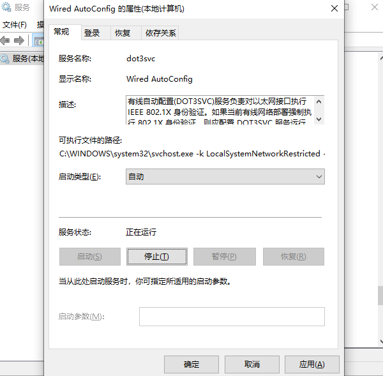Click display name value Wired AutoConfig
The image size is (383, 376).
pyautogui.click(x=159, y=79)
